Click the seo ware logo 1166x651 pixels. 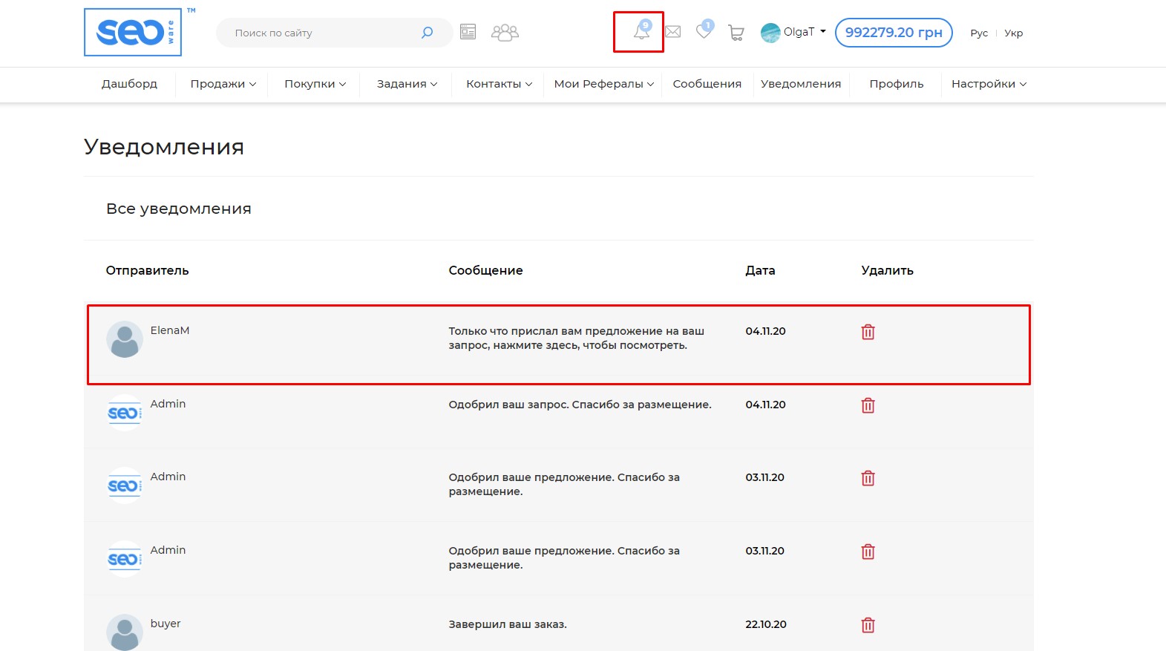tap(133, 33)
